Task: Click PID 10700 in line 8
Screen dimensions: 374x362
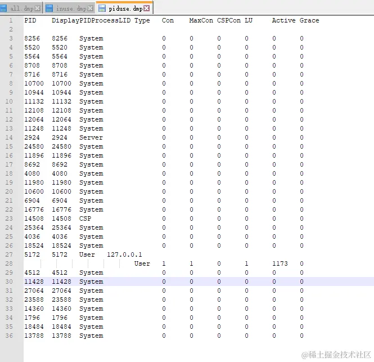Action: pos(34,83)
